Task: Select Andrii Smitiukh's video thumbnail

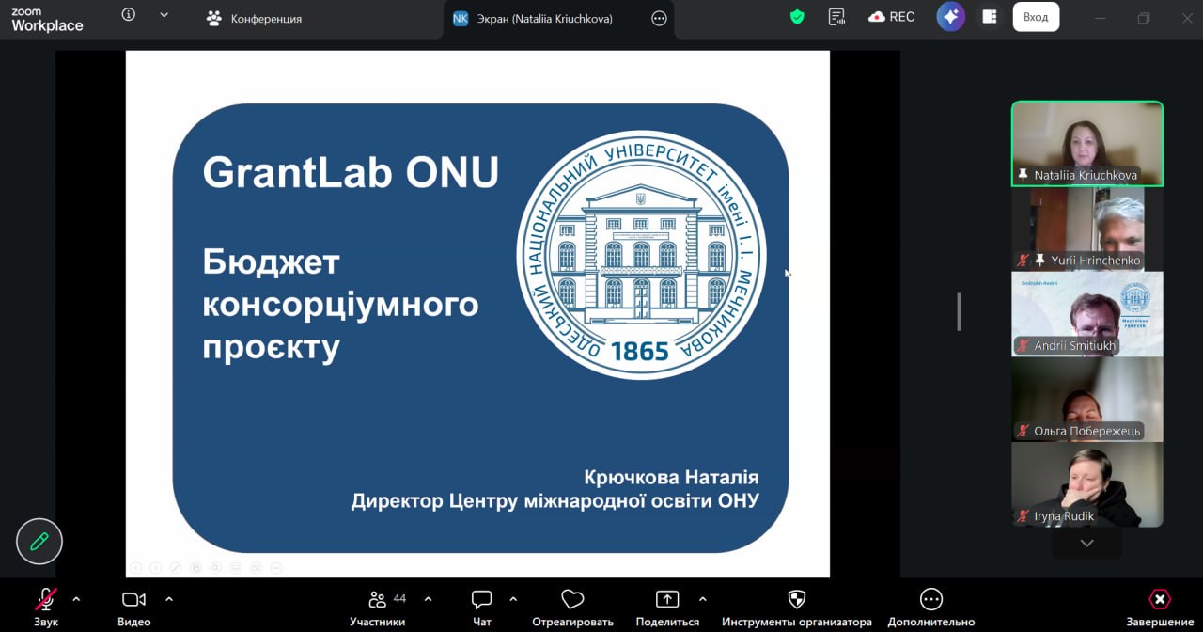Action: click(x=1086, y=314)
